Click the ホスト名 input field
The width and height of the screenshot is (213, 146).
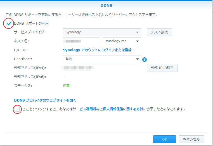[x=81, y=41]
